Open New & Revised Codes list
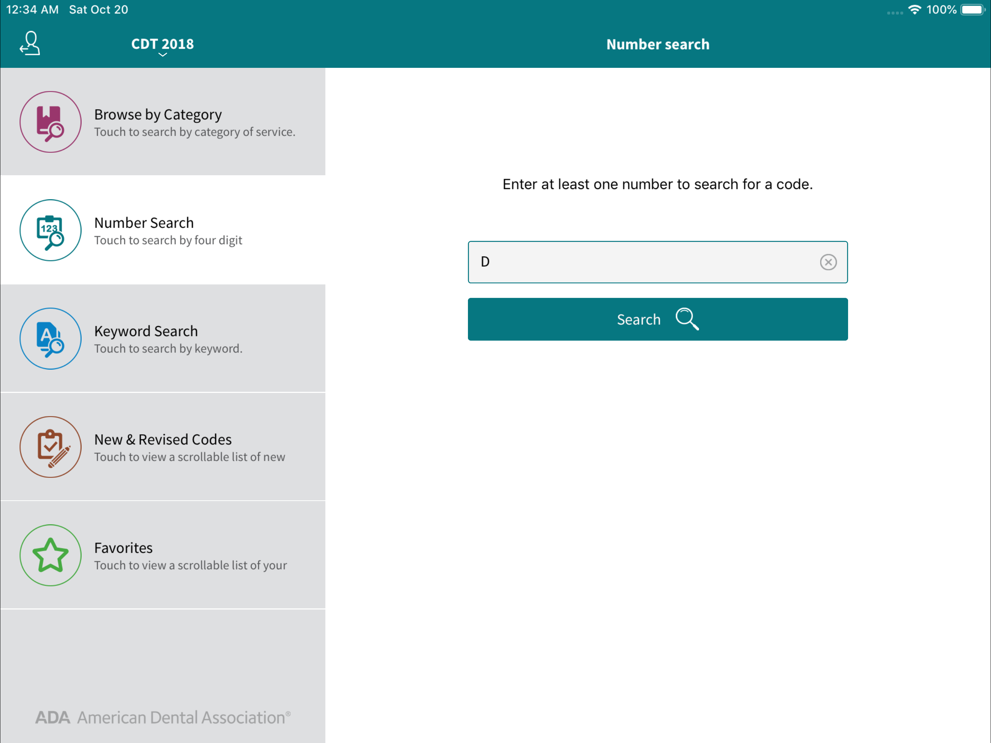991x743 pixels. pos(163,447)
